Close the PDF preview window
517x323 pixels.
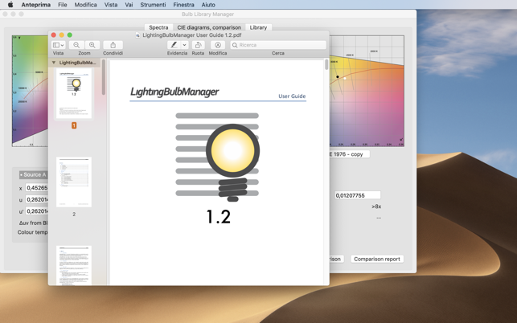click(x=54, y=35)
